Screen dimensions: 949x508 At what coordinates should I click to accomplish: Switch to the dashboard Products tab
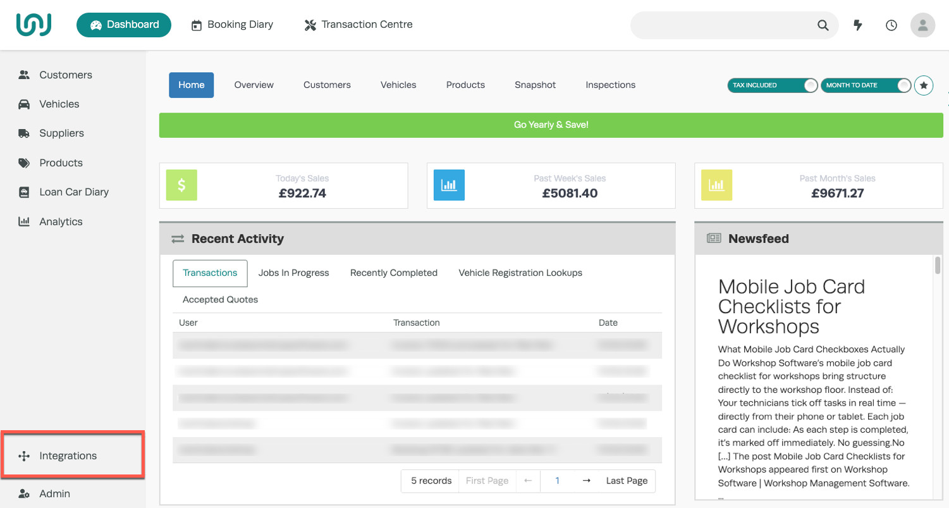465,85
